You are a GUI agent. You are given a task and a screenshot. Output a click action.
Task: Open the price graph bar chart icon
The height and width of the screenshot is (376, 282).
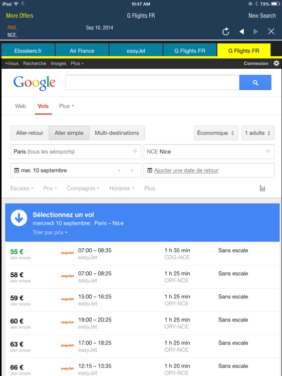tap(262, 188)
